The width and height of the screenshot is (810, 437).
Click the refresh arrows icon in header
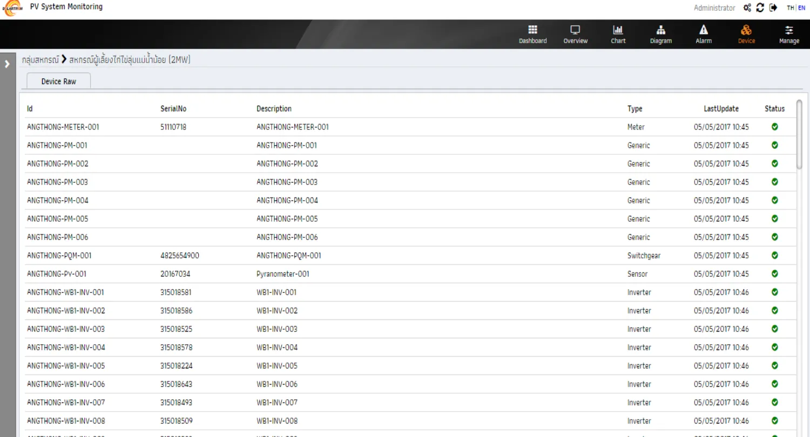(x=760, y=8)
